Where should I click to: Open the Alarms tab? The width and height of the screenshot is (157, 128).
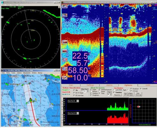coord(109,85)
